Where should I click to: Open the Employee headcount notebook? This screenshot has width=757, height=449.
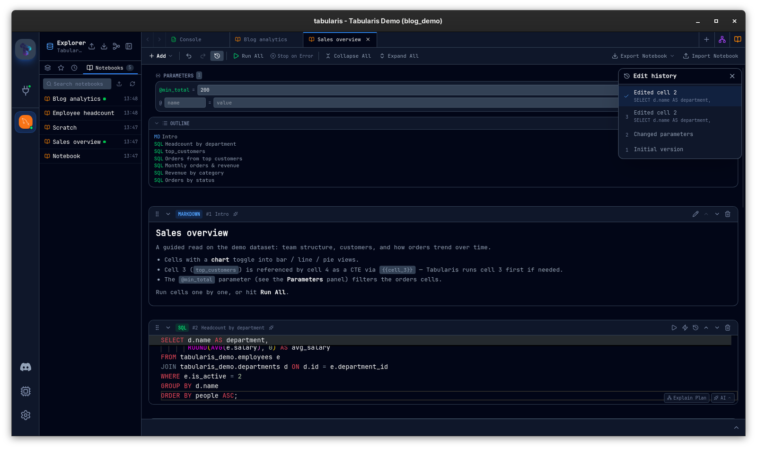tap(90, 113)
